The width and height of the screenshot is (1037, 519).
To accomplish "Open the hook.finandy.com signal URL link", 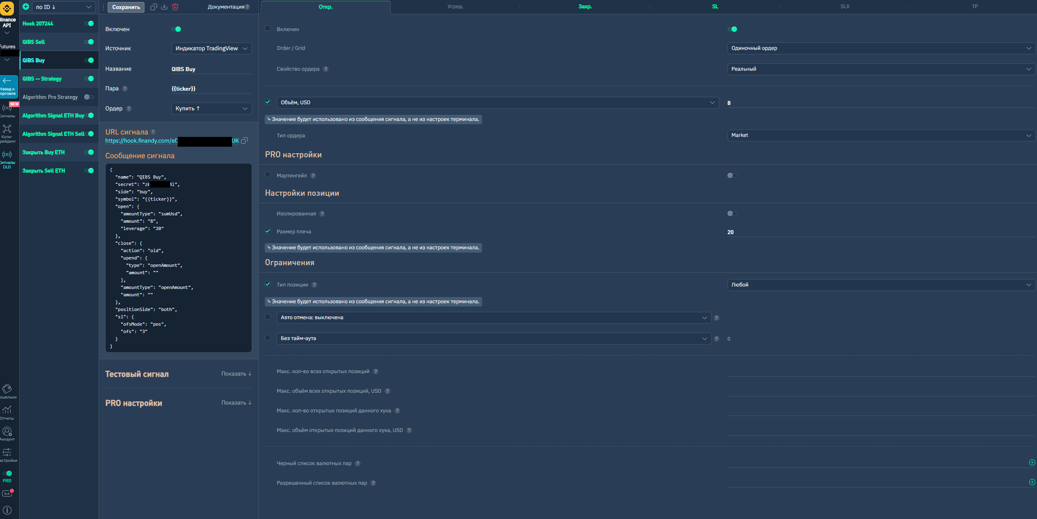I will (x=172, y=141).
